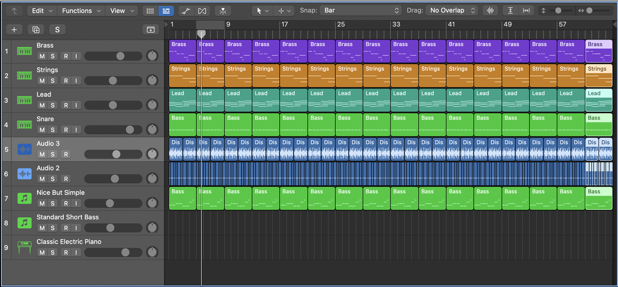
Task: Record-enable the Audio 3 track
Action: 66,154
